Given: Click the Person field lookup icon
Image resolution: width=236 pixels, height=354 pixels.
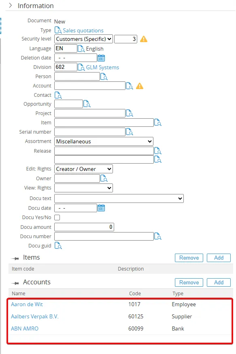Looking at the screenshot, I should 104,77.
